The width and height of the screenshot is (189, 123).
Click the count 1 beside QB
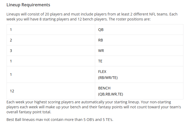[11, 30]
